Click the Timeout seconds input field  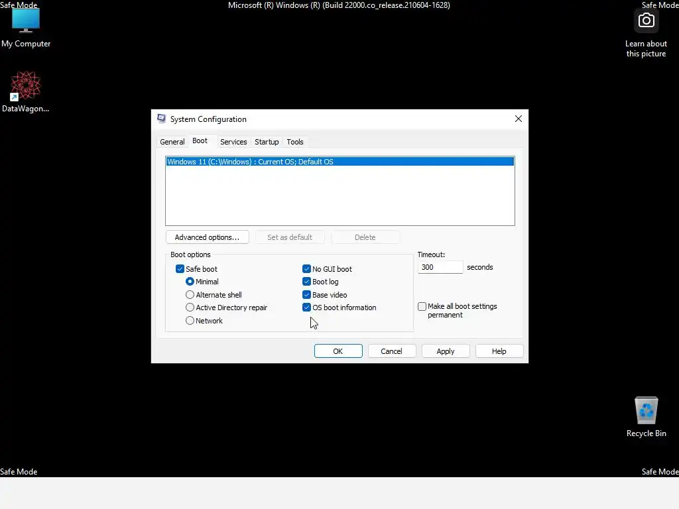(x=440, y=267)
